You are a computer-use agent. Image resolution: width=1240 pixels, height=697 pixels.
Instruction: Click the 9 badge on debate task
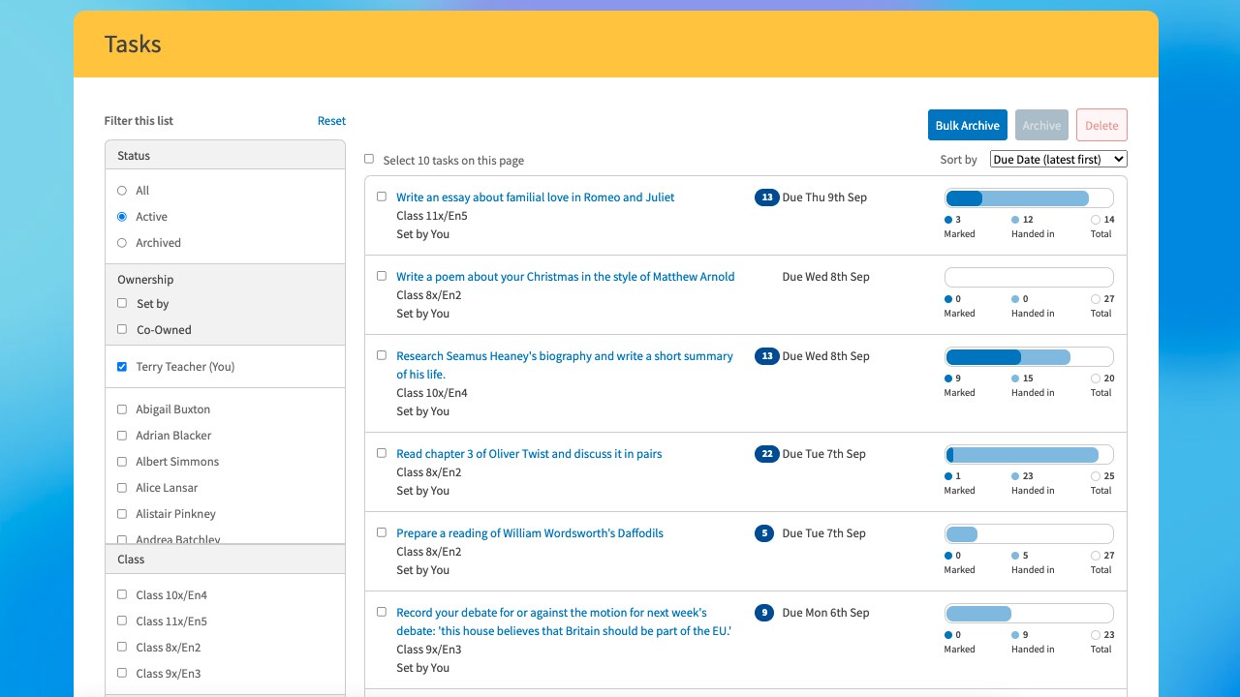763,613
